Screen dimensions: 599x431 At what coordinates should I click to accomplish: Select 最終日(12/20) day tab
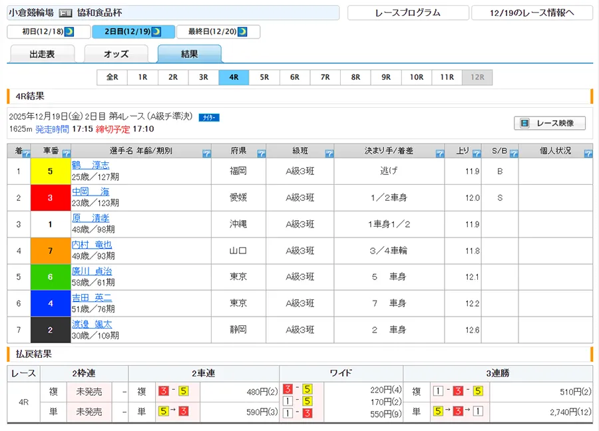coord(218,32)
